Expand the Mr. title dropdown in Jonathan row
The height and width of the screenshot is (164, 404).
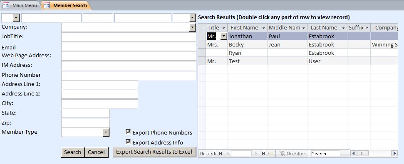224,36
